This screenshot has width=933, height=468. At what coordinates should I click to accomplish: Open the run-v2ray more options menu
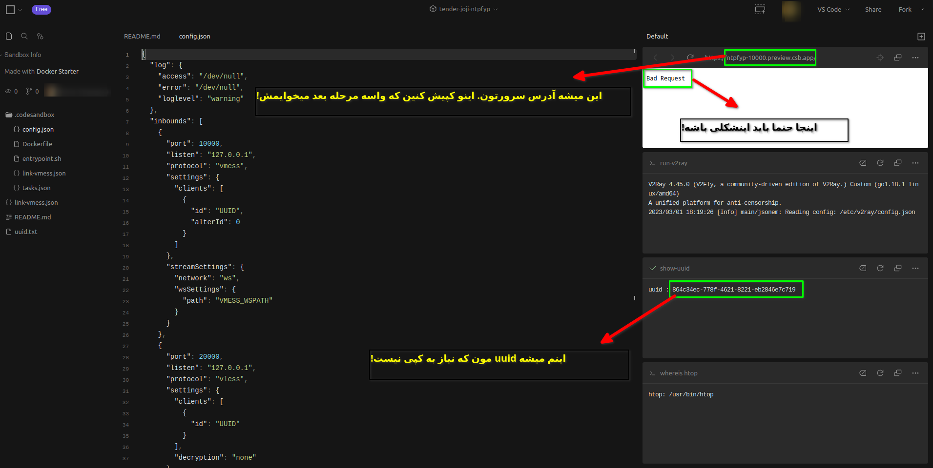tap(915, 163)
